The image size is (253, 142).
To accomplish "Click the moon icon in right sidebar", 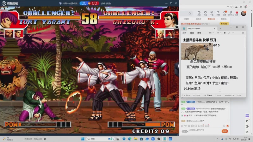I will [247, 121].
